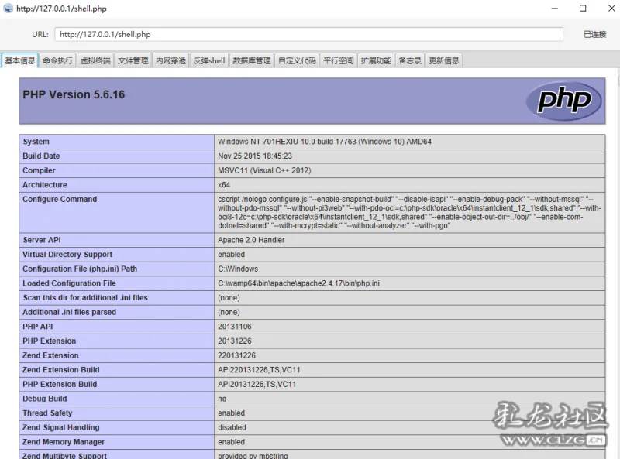620x459 pixels.
Task: Click the 已连接 connection status text
Action: coord(594,34)
